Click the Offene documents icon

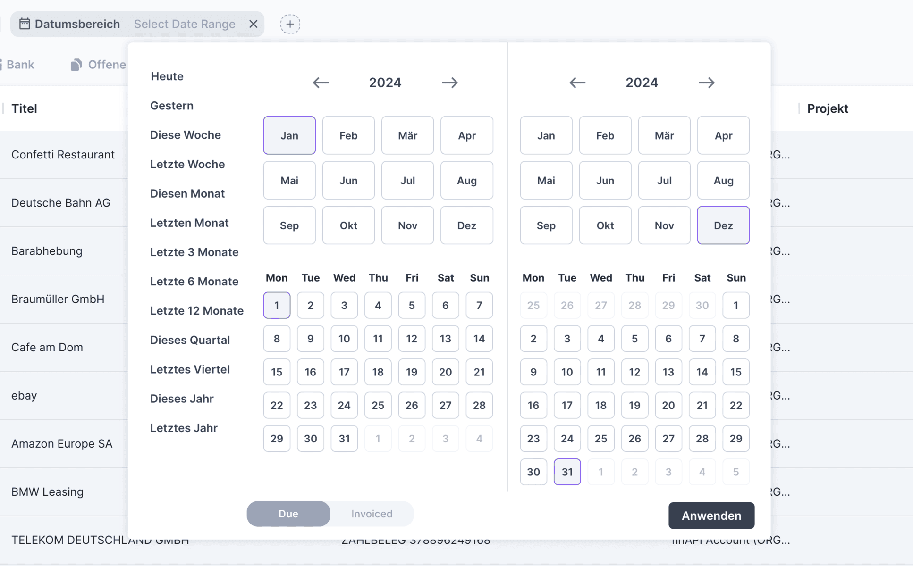[76, 65]
